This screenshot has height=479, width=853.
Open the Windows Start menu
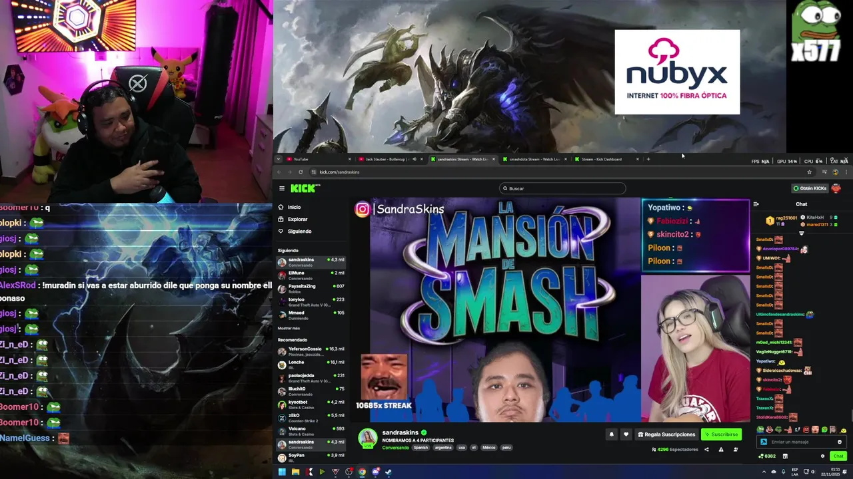click(282, 472)
